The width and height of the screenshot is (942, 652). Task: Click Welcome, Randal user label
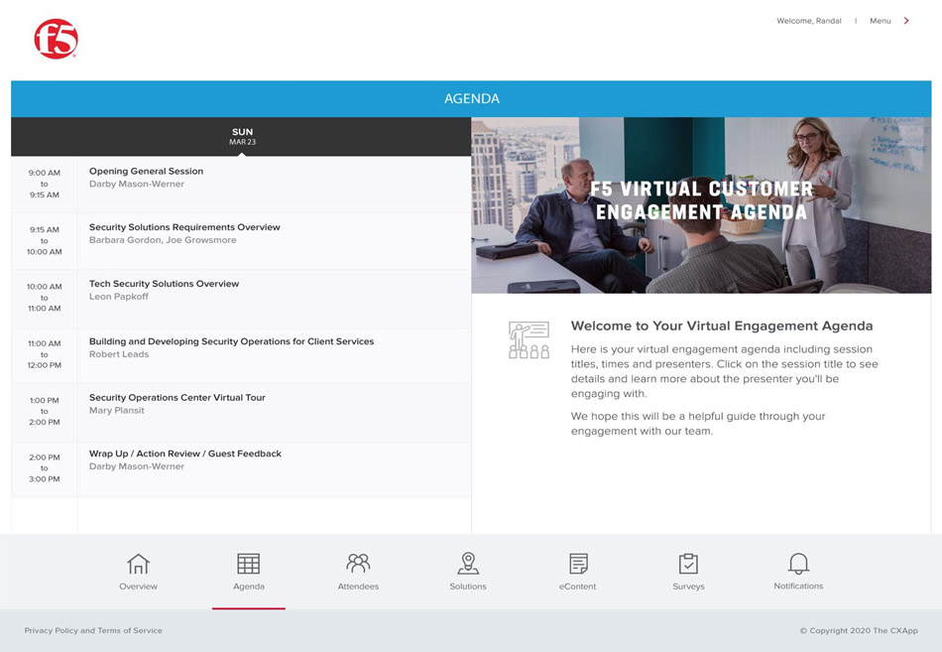(x=808, y=21)
